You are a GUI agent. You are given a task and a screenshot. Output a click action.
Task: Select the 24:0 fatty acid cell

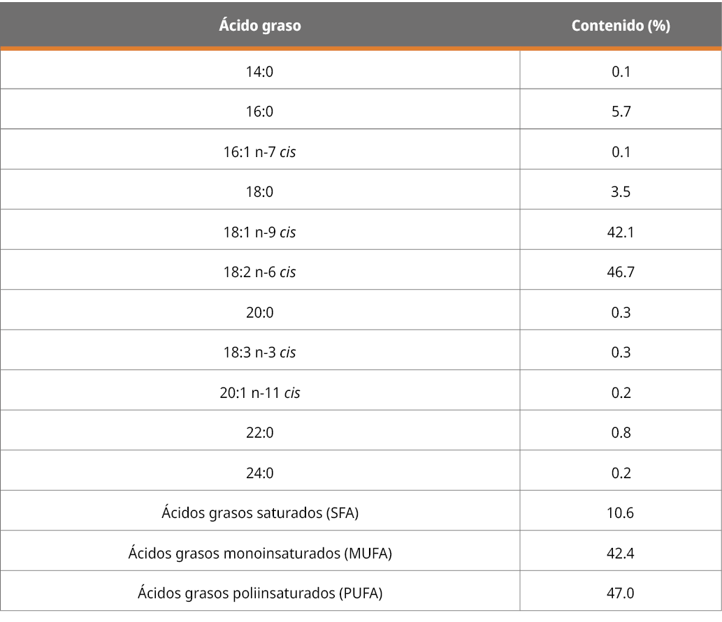(x=259, y=473)
